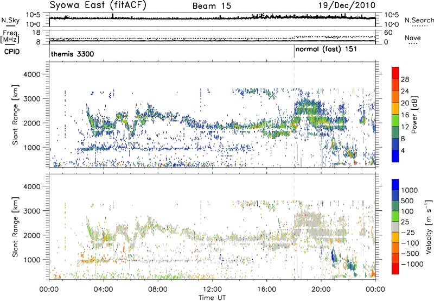Screen dimensions: 434x301
Task: Click the 'CPID' row label
Action: (12, 52)
